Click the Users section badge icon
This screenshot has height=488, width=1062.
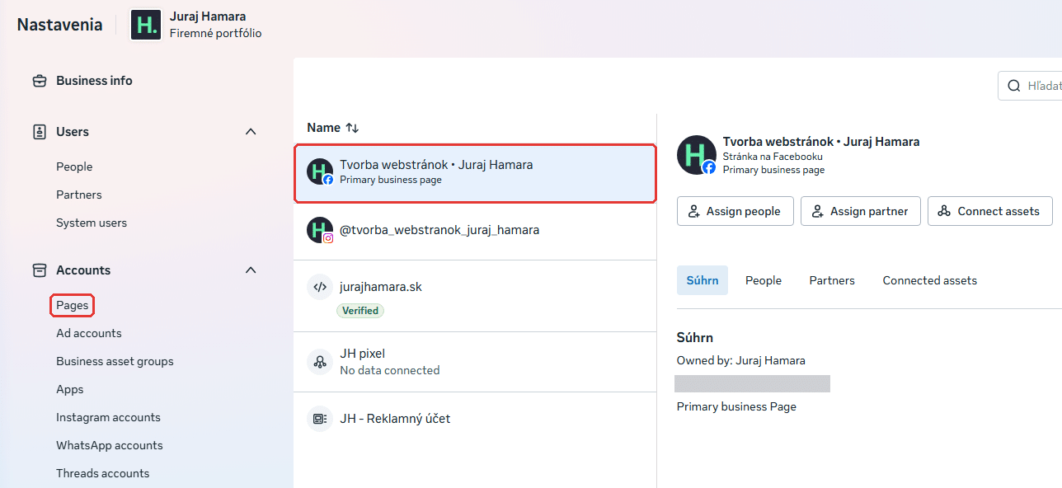coord(39,132)
